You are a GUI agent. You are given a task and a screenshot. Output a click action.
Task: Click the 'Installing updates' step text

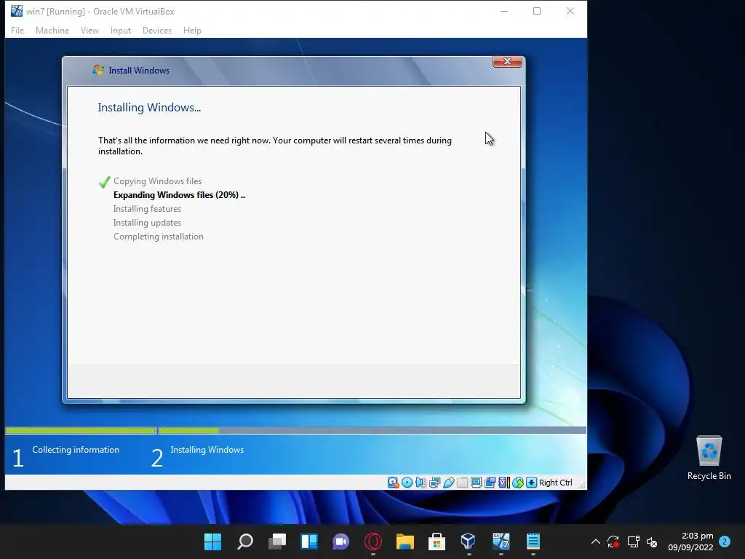(147, 223)
